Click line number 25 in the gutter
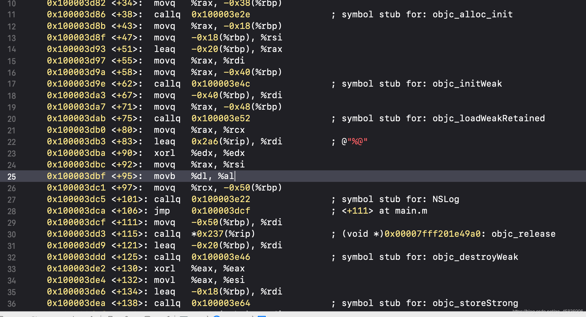This screenshot has height=317, width=586. click(12, 176)
